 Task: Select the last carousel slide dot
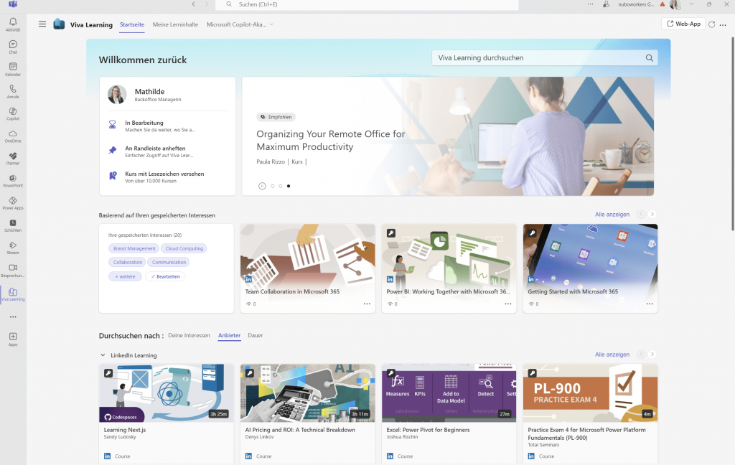[x=289, y=186]
